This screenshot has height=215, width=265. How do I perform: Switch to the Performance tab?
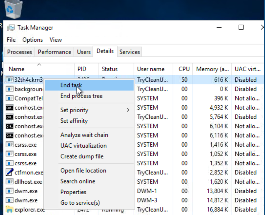pyautogui.click(x=54, y=52)
